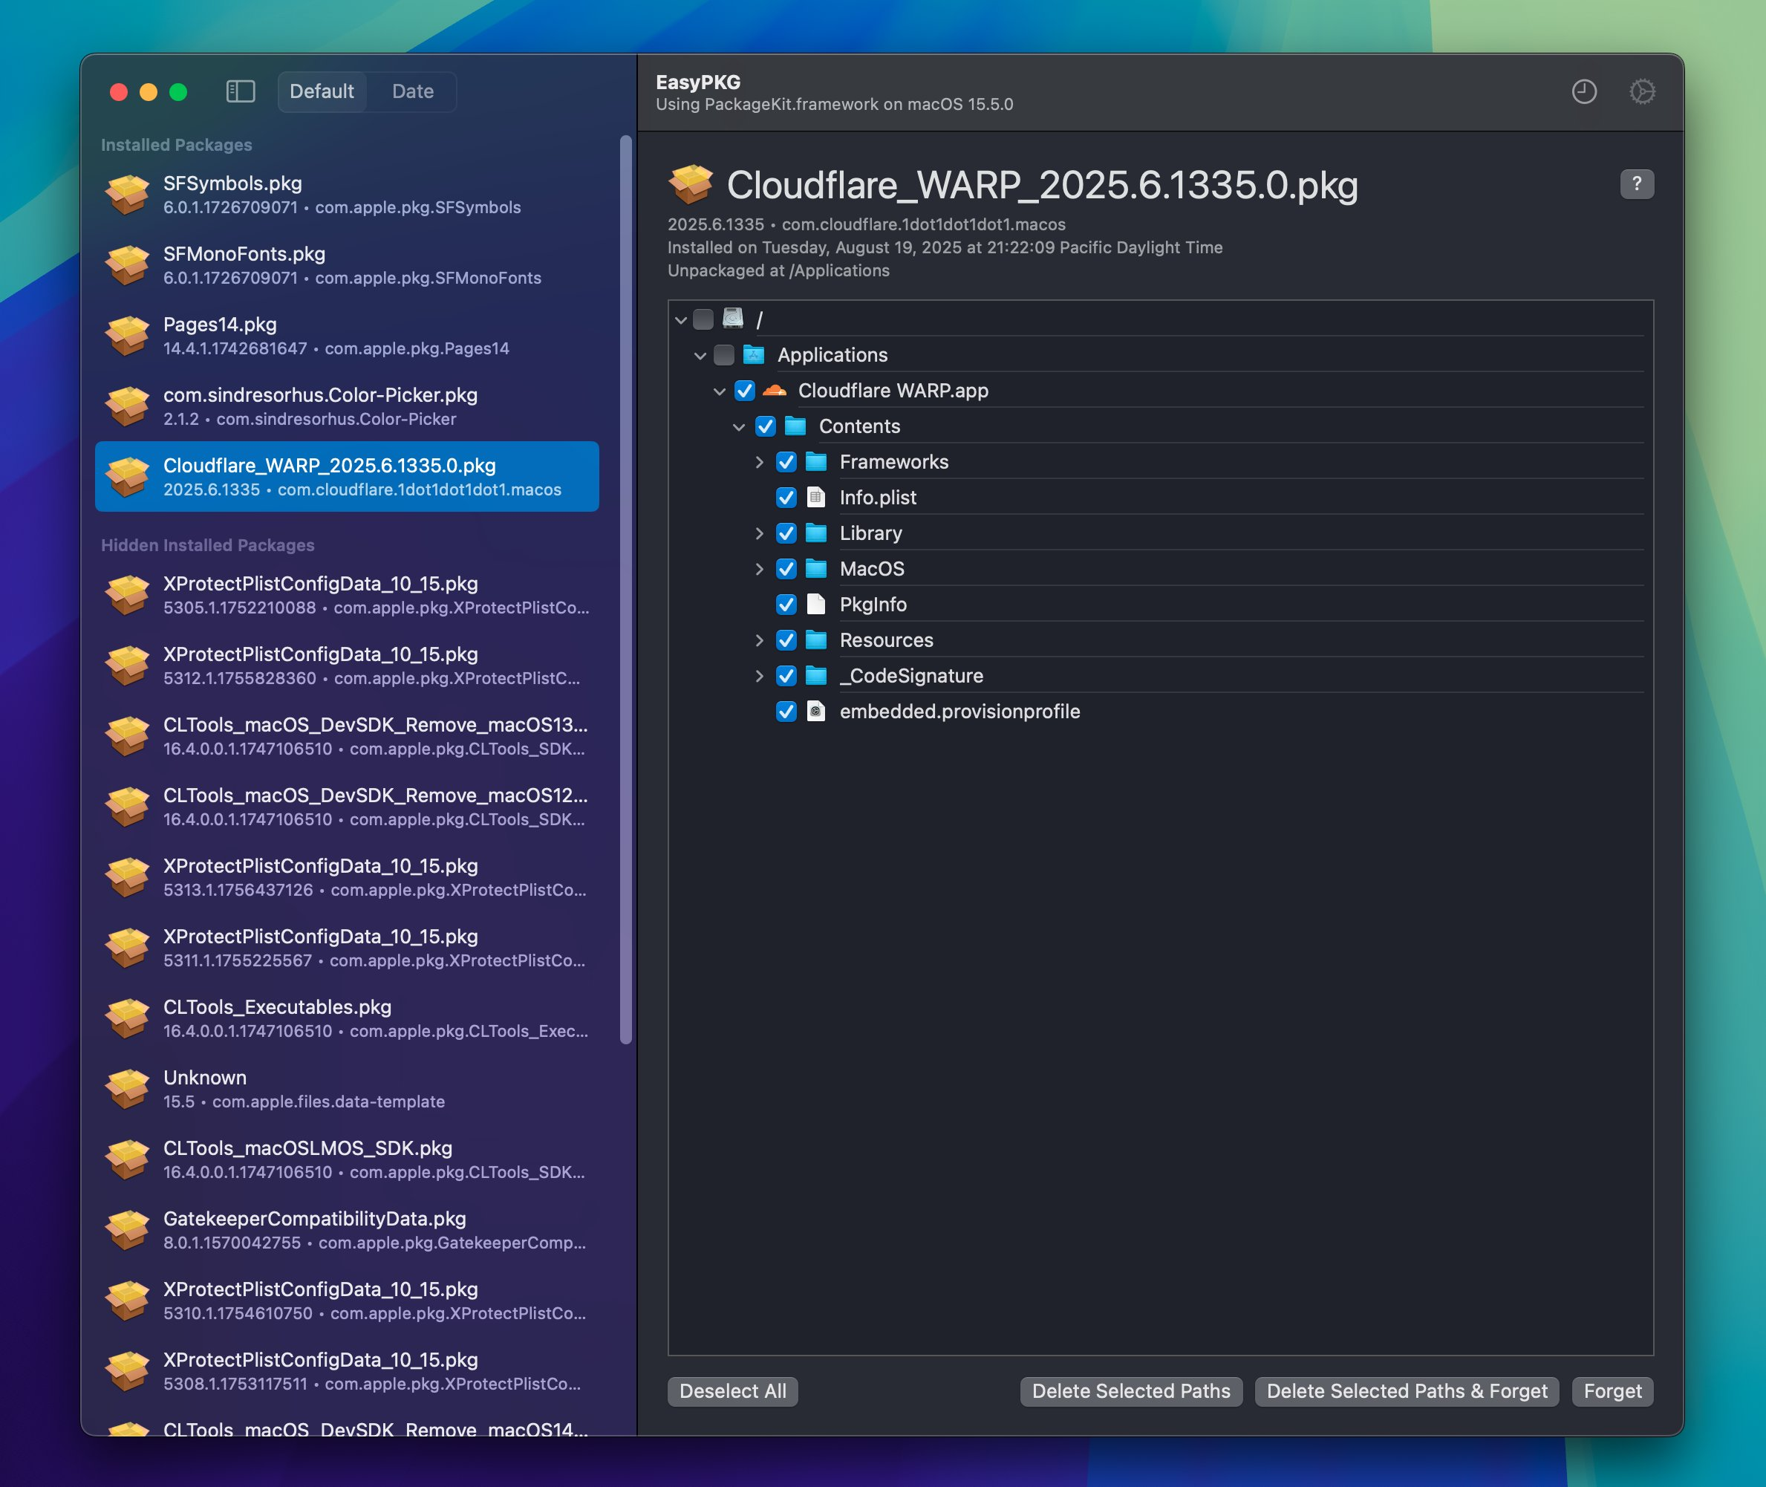Open the history clock icon
Screen dimensions: 1766x1487
click(x=1584, y=91)
